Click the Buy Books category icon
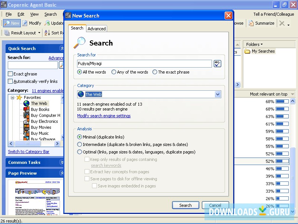 click(x=26, y=109)
